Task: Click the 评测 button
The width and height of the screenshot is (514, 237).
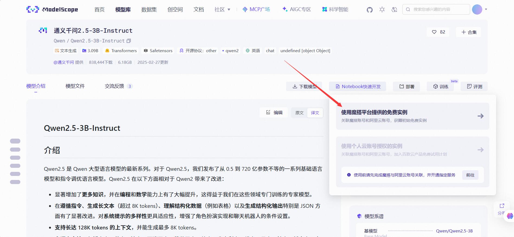Action: pyautogui.click(x=474, y=86)
